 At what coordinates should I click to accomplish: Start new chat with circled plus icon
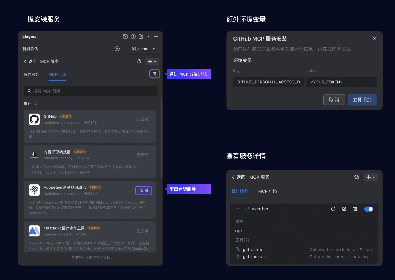click(x=117, y=49)
